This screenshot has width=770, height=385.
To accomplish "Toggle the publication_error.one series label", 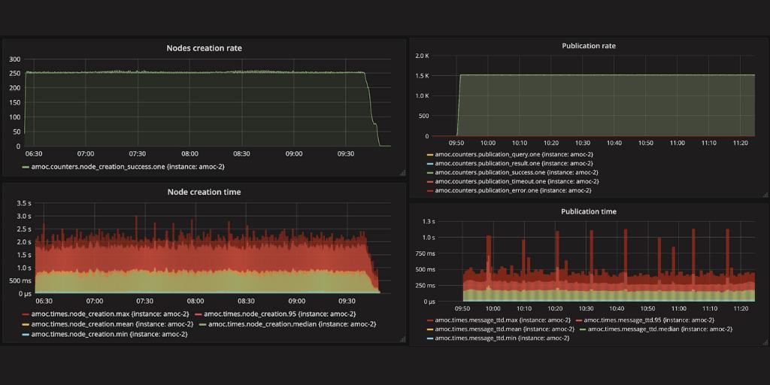I will 513,190.
